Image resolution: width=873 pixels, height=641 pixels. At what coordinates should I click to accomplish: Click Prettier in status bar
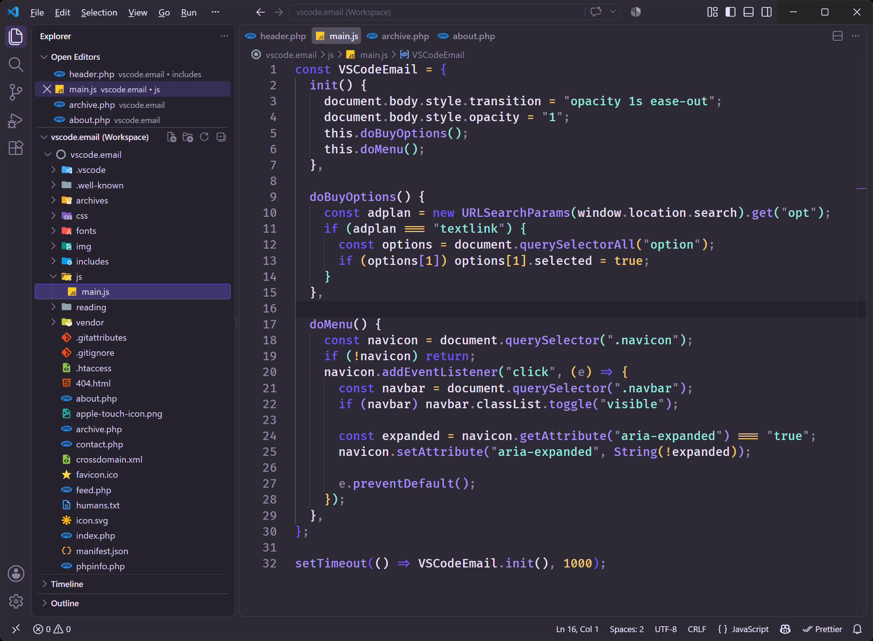pos(822,629)
